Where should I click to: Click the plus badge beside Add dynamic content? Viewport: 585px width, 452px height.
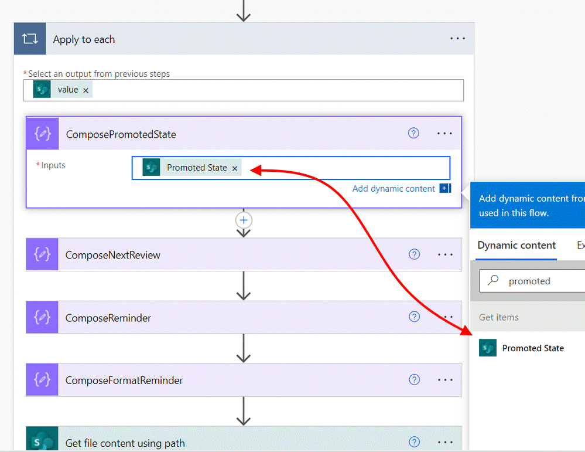click(445, 188)
